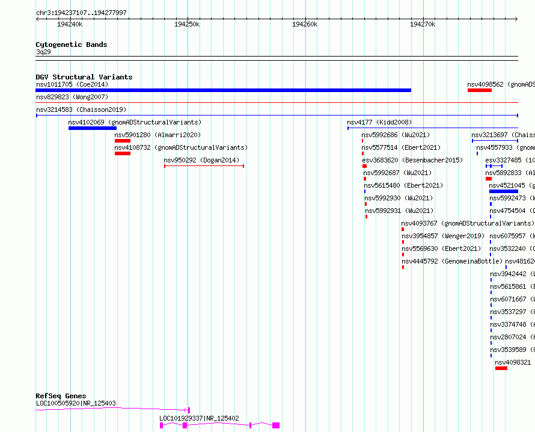The height and width of the screenshot is (432, 535).
Task: Click the last large magenta exon of LOC101929337
Action: (276, 425)
